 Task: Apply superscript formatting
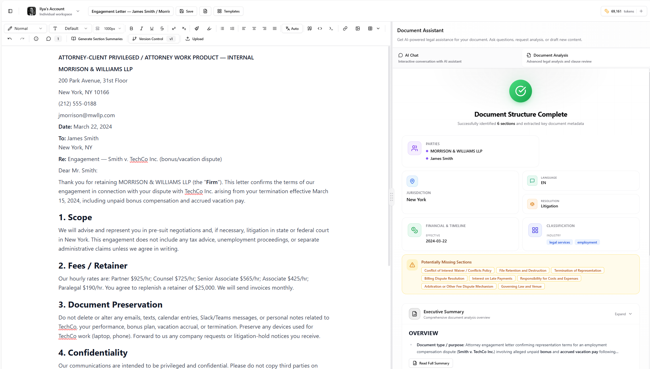point(173,28)
